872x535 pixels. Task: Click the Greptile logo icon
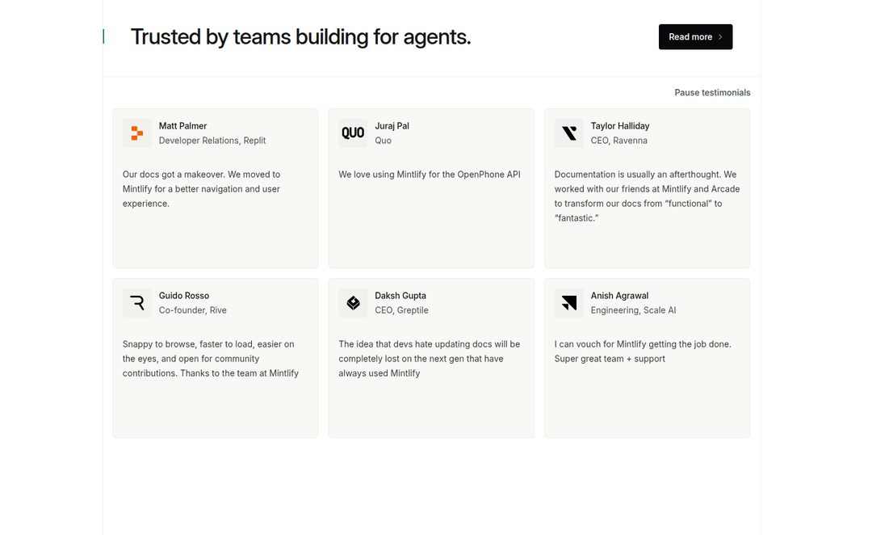click(x=353, y=303)
